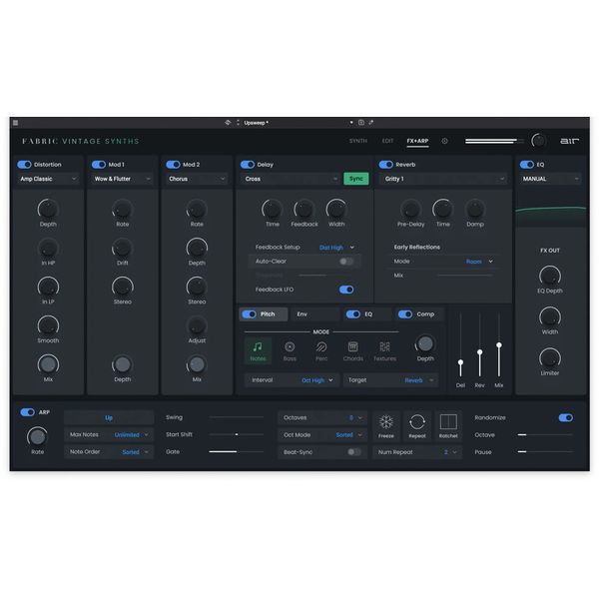Open the Gritty 1 reverb dropdown
599x599 pixels.
[443, 179]
